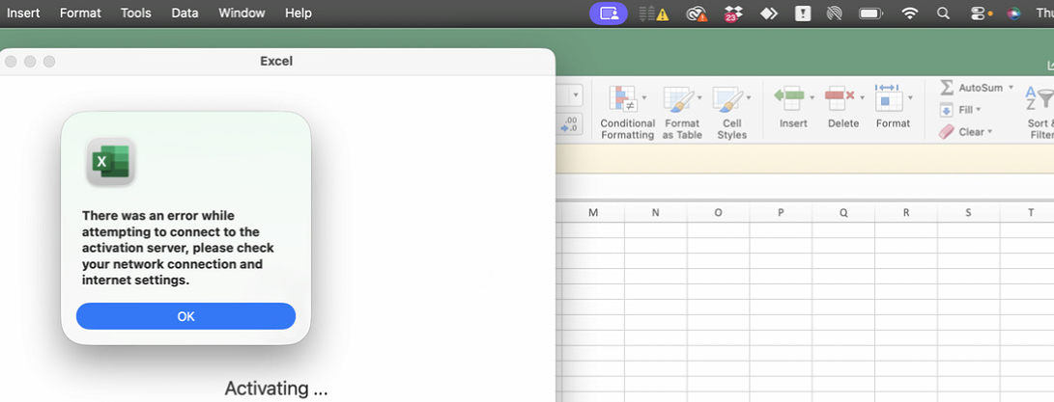Click the crossed-out AirDrop-style menu bar icon

coord(834,13)
